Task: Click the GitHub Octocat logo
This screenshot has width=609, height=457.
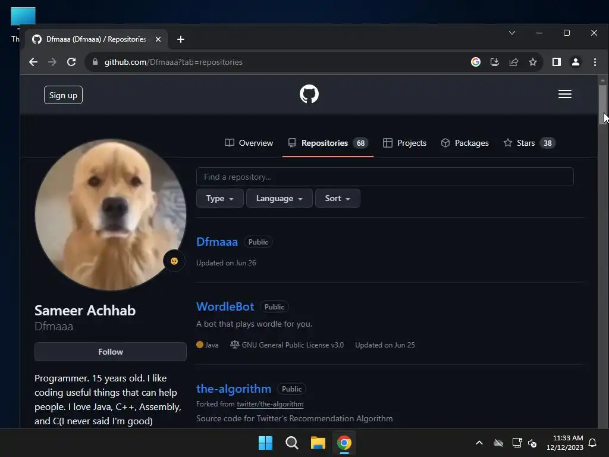Action: 309,94
